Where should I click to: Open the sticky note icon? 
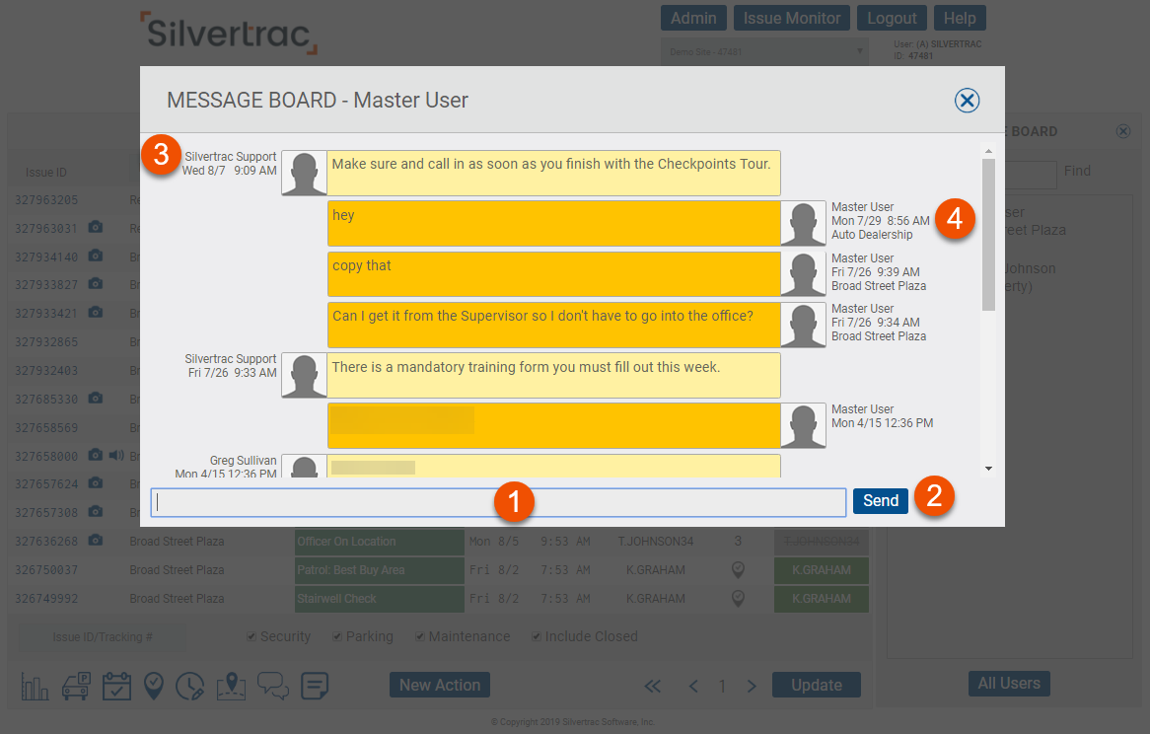click(x=315, y=687)
